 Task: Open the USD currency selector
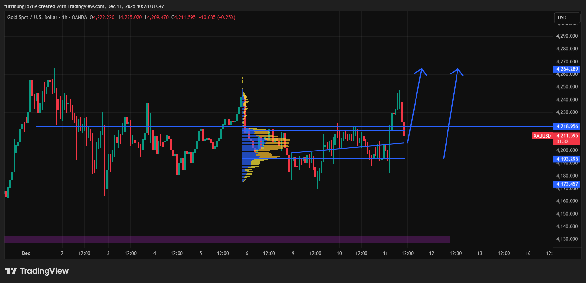(x=567, y=18)
